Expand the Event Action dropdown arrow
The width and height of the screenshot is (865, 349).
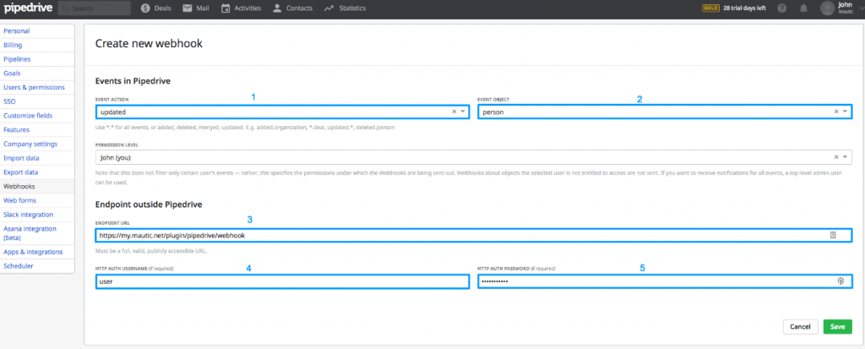[x=463, y=112]
